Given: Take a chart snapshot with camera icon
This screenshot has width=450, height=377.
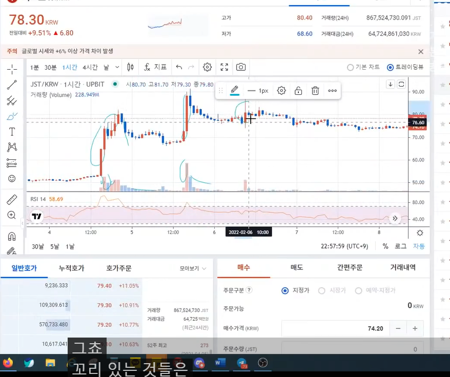Looking at the screenshot, I should 241,67.
